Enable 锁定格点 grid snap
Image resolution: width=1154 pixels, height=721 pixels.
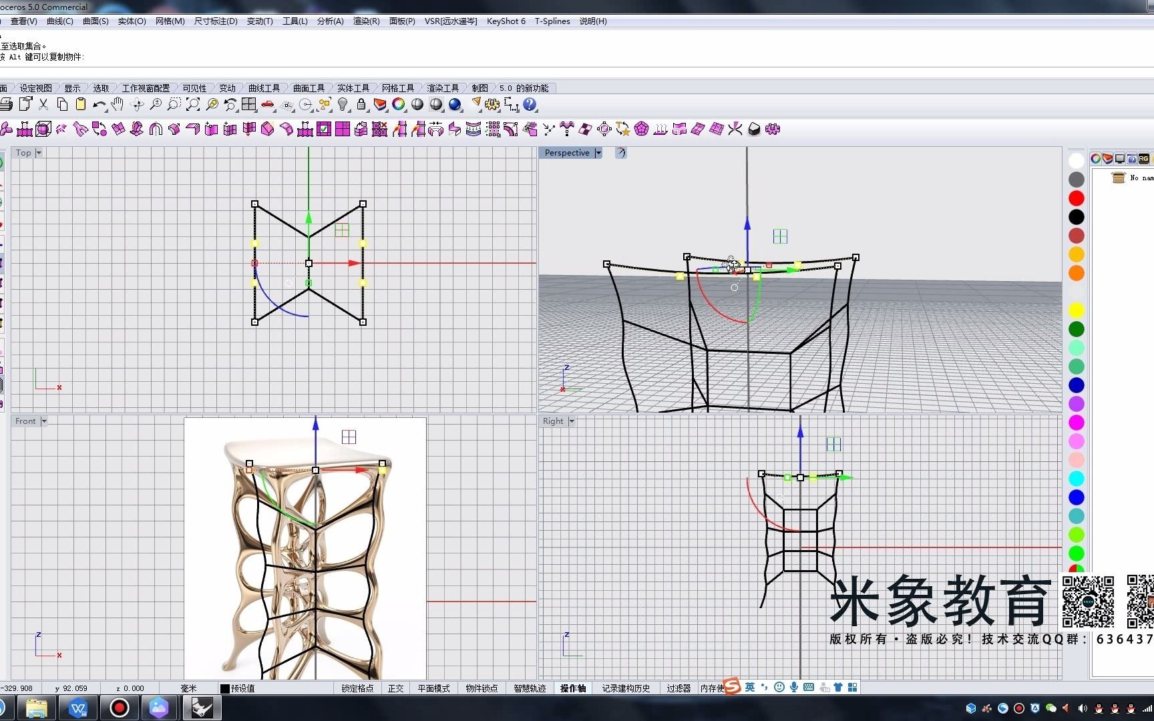click(x=357, y=688)
